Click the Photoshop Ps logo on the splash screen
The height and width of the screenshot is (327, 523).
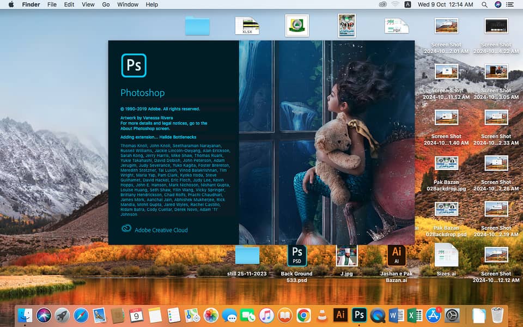(133, 65)
